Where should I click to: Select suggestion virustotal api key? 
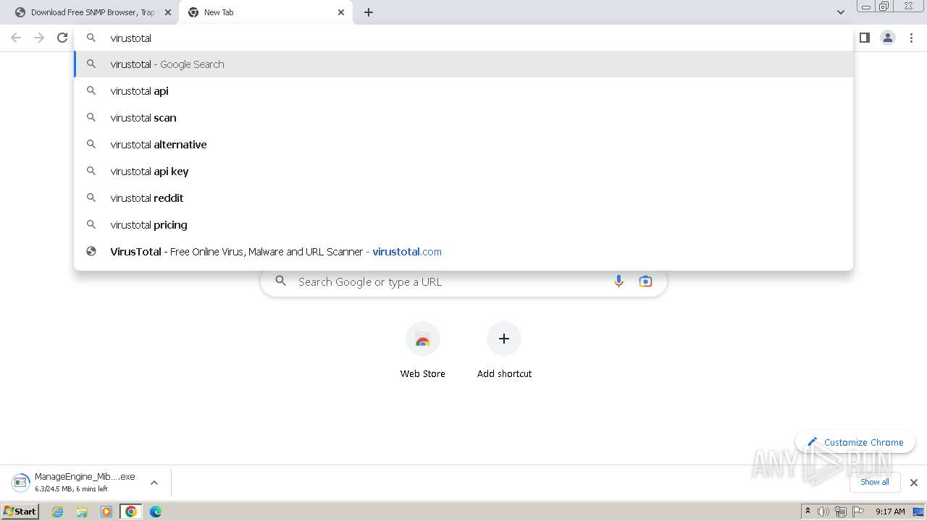point(463,171)
